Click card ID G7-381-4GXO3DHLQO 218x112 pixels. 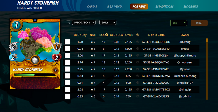tap(156, 42)
